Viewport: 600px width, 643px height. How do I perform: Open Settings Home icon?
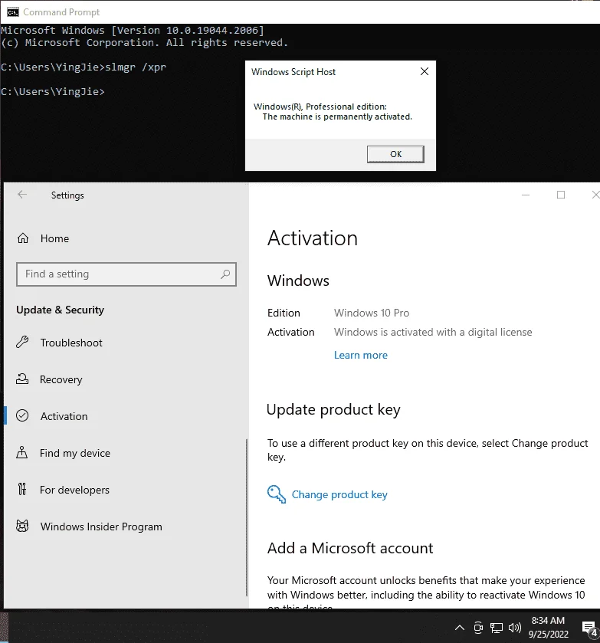pyautogui.click(x=23, y=238)
